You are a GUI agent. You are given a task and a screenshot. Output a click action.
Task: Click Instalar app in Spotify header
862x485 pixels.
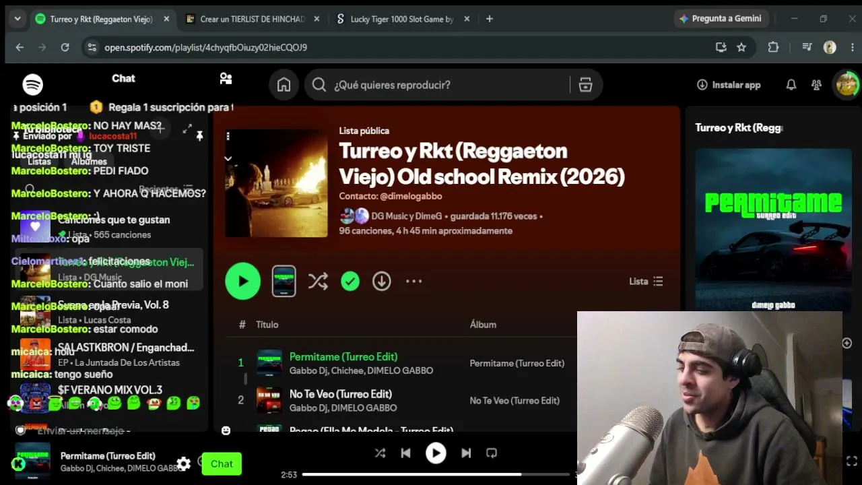pyautogui.click(x=728, y=85)
